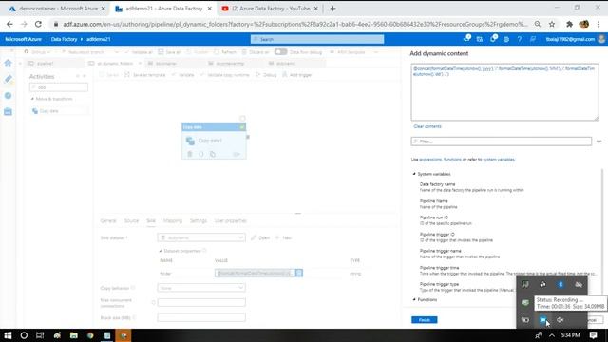Image resolution: width=608 pixels, height=342 pixels.
Task: Open the Windows action center notification icon
Action: point(593,335)
